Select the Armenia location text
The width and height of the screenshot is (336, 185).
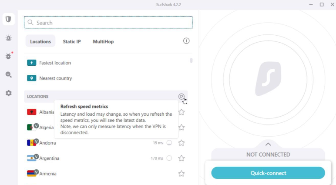click(48, 174)
